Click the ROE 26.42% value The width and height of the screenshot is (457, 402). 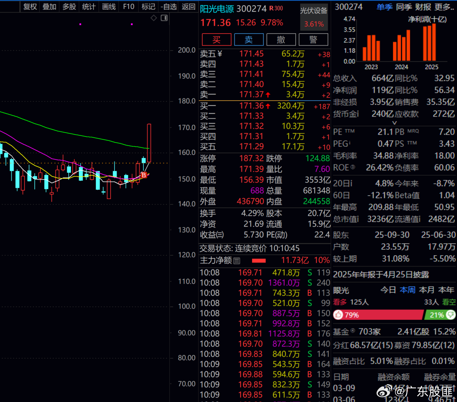click(380, 167)
